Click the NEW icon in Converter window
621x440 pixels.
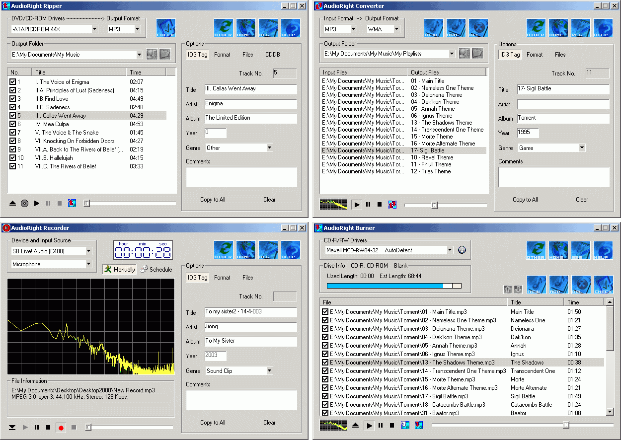pos(434,28)
